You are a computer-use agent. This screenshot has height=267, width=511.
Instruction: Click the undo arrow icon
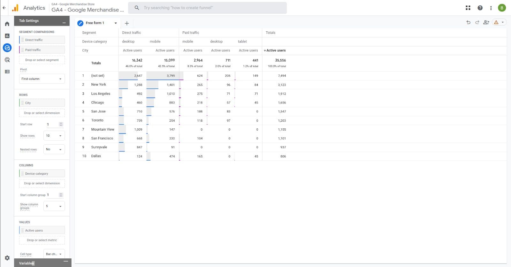[468, 22]
